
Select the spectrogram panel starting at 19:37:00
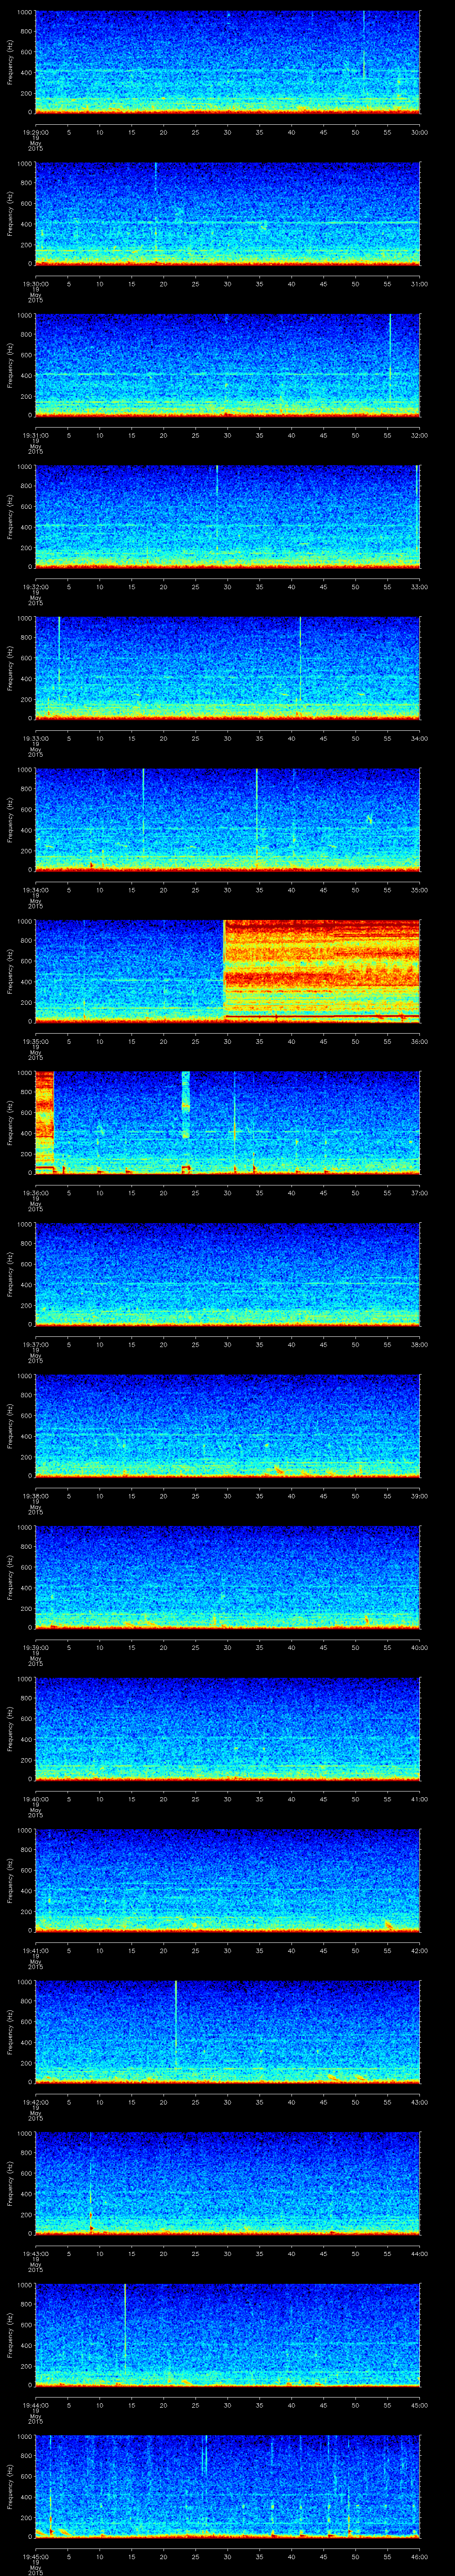[x=227, y=1274]
